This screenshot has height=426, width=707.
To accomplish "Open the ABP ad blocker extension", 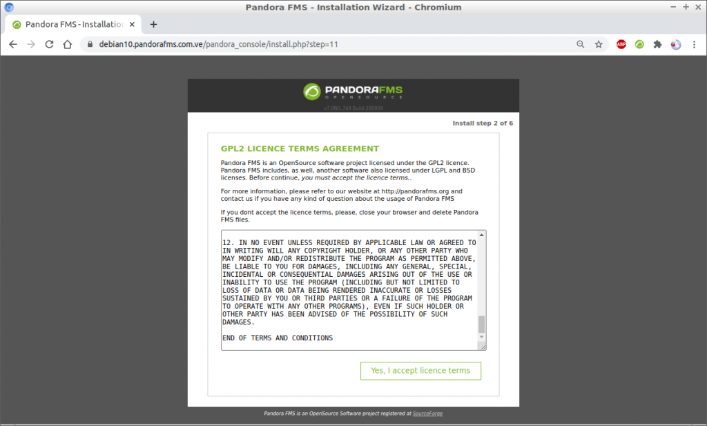I will [621, 44].
